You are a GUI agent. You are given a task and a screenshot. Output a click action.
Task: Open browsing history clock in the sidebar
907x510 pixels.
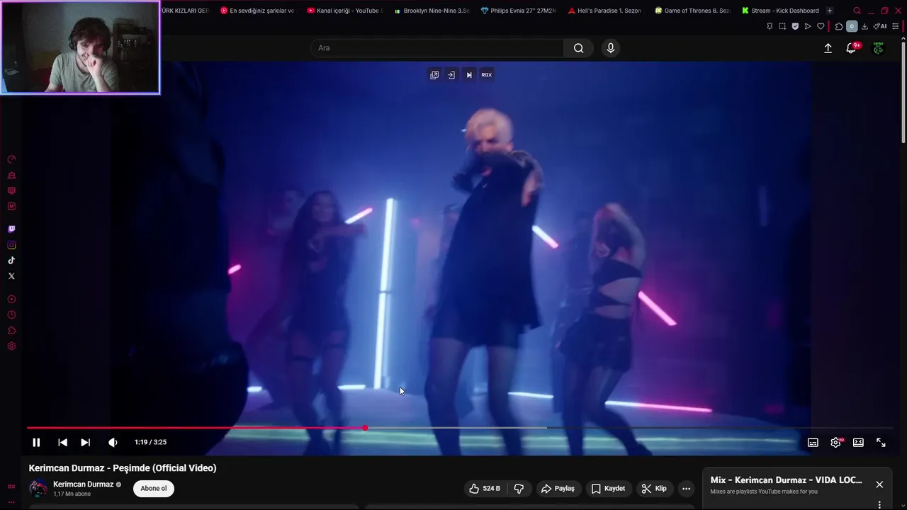pos(11,314)
